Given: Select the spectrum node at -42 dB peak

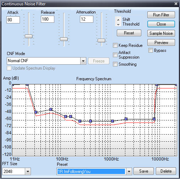Looking at the screenshot, I should [51, 109].
